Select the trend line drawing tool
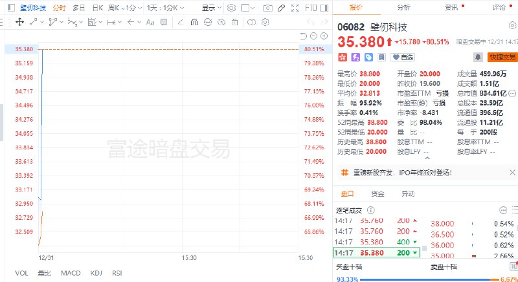 pos(34,22)
